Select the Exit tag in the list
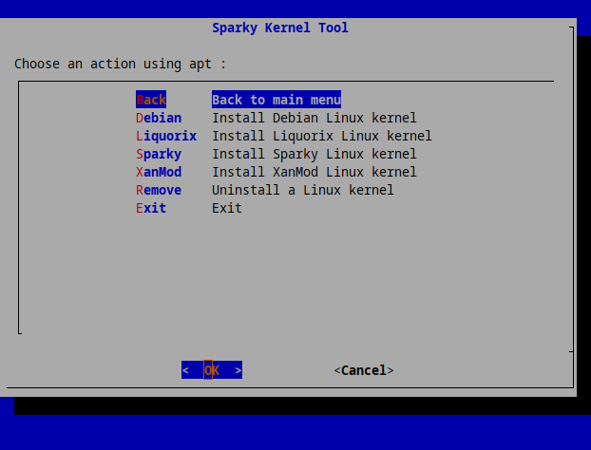Image resolution: width=591 pixels, height=450 pixels. point(151,208)
